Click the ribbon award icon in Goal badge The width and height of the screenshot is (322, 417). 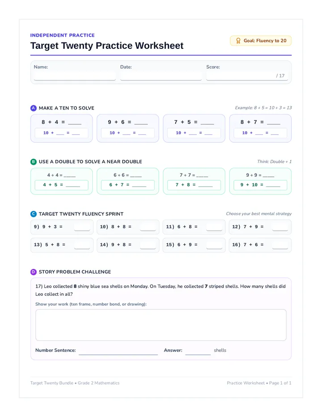coord(238,41)
